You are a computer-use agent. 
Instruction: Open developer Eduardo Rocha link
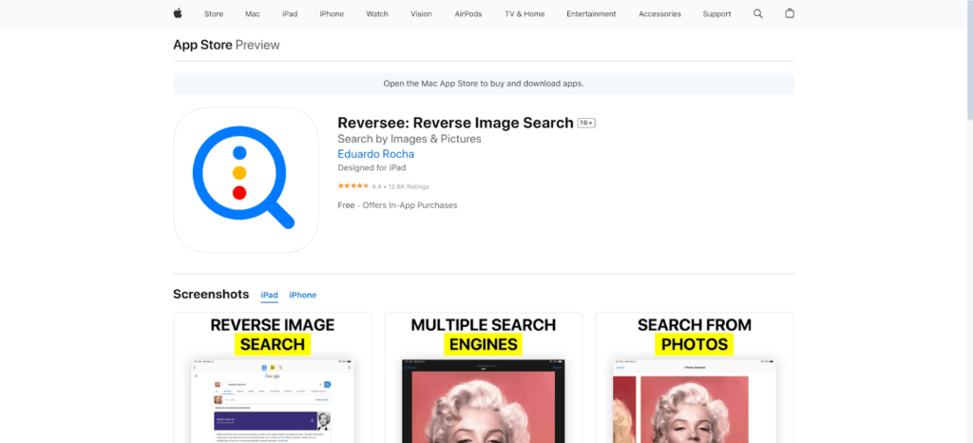click(x=375, y=154)
